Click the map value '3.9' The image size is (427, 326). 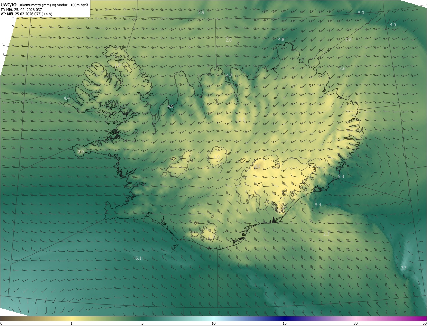[x=201, y=13]
